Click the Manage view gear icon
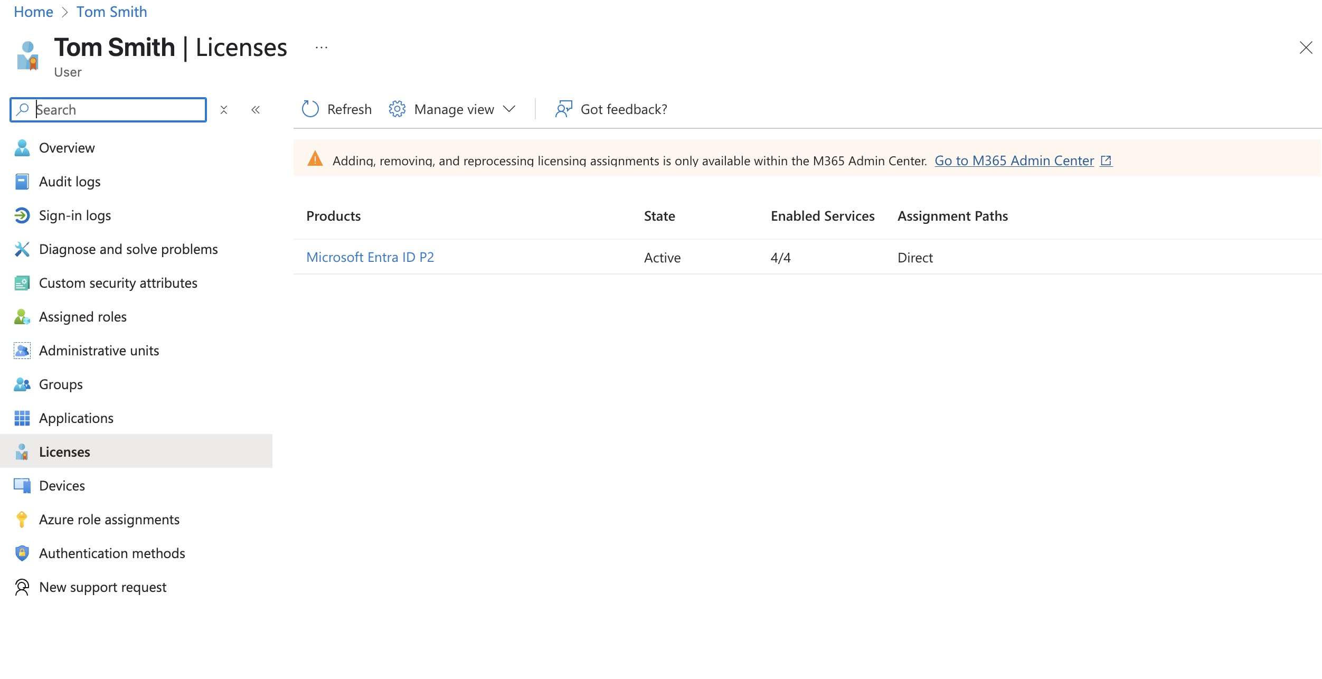1322x679 pixels. pos(397,109)
